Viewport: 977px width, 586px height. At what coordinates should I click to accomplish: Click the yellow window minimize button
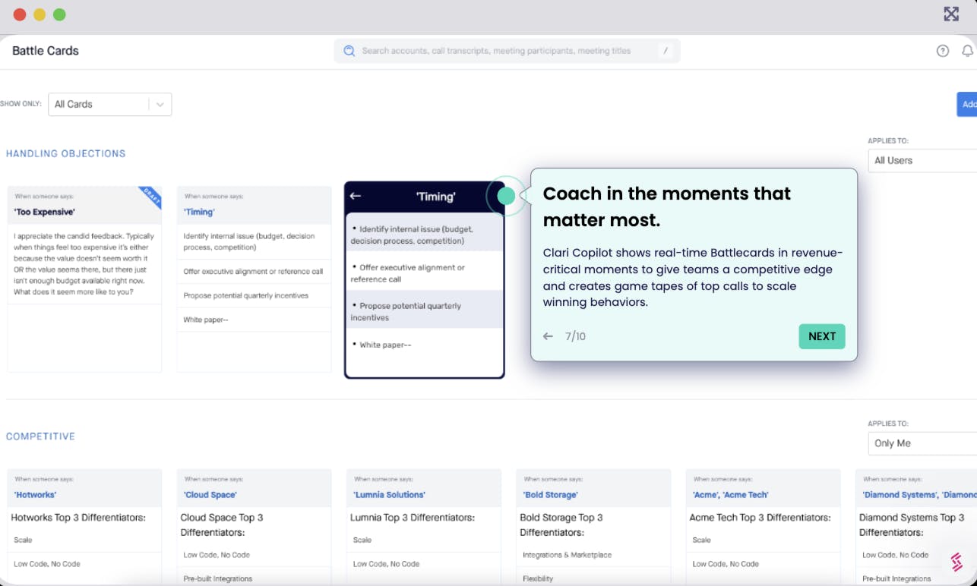click(40, 14)
